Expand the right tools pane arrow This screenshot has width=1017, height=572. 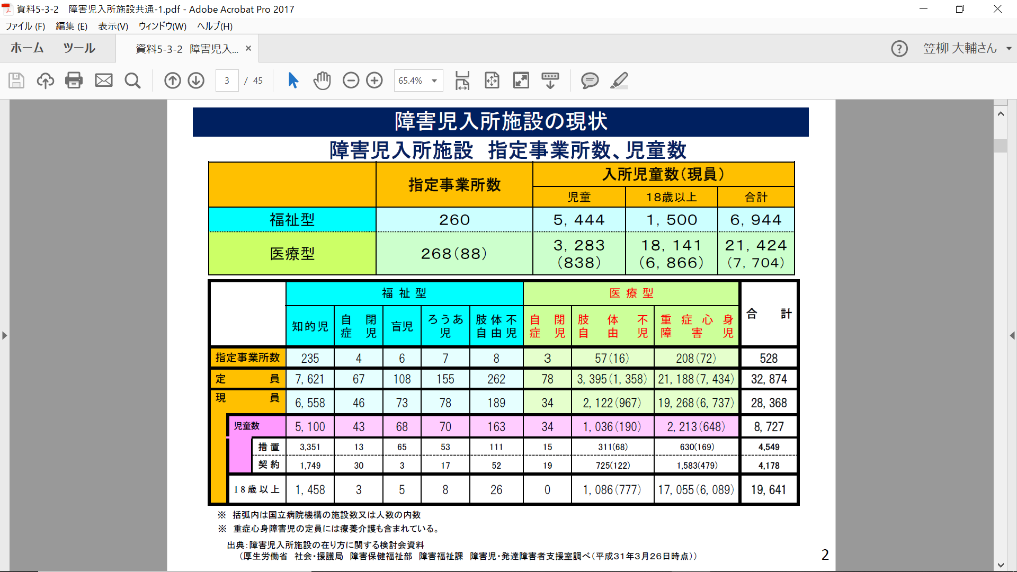[1012, 335]
